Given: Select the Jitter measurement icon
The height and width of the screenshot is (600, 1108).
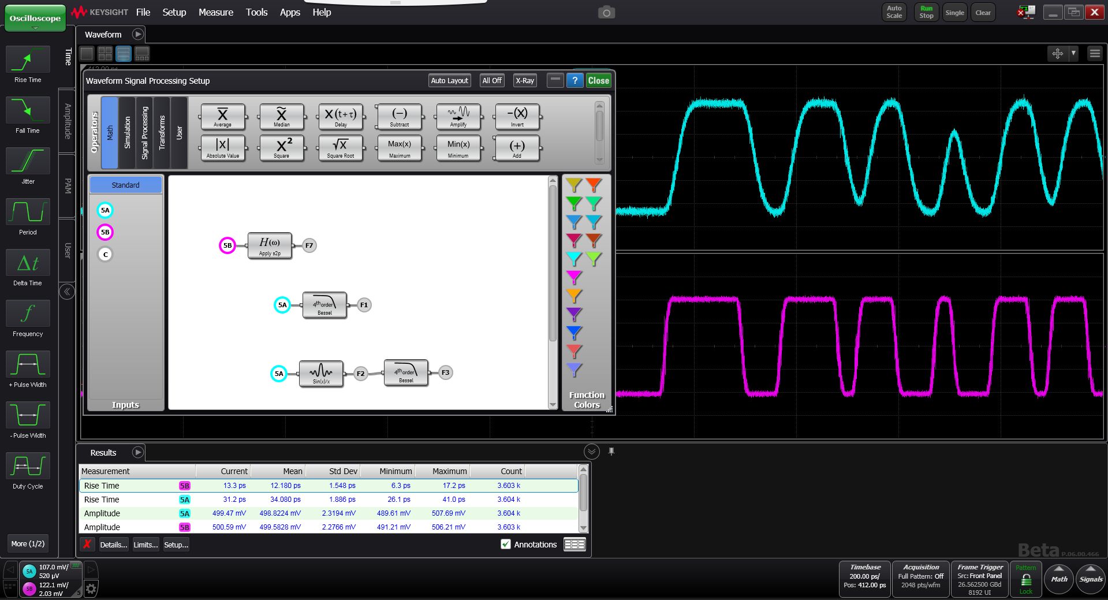Looking at the screenshot, I should 28,161.
